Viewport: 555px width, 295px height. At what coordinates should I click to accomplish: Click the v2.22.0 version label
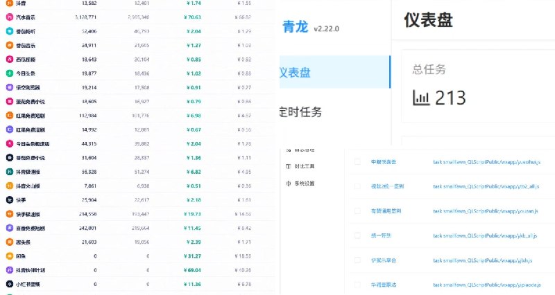(326, 29)
